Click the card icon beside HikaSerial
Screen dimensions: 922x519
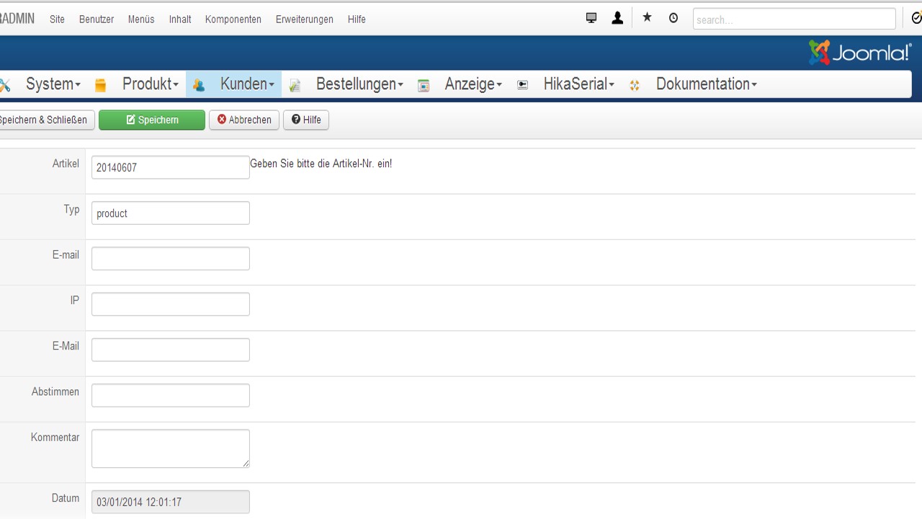coord(523,85)
